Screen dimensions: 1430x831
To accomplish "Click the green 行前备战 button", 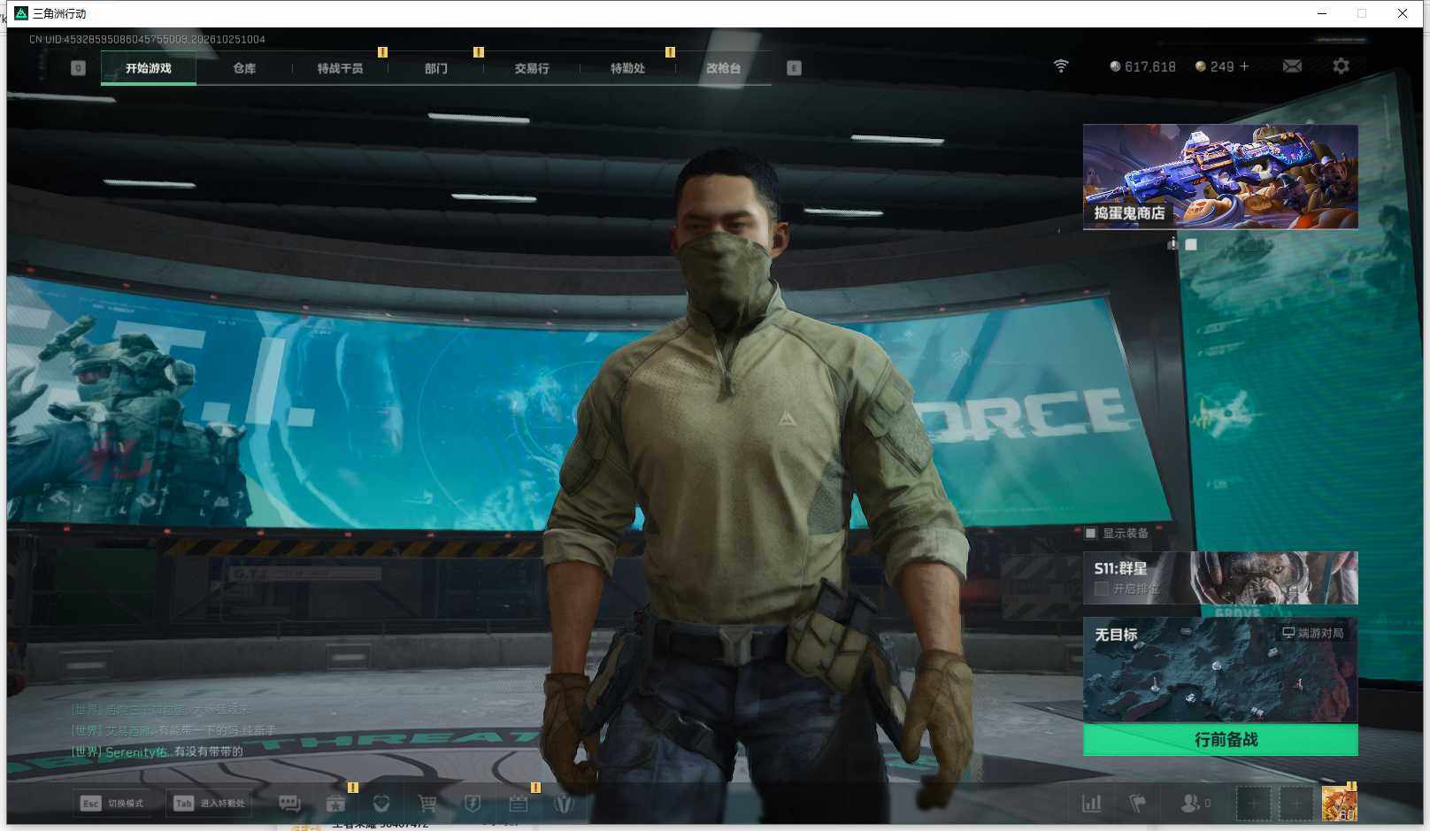I will point(1220,740).
